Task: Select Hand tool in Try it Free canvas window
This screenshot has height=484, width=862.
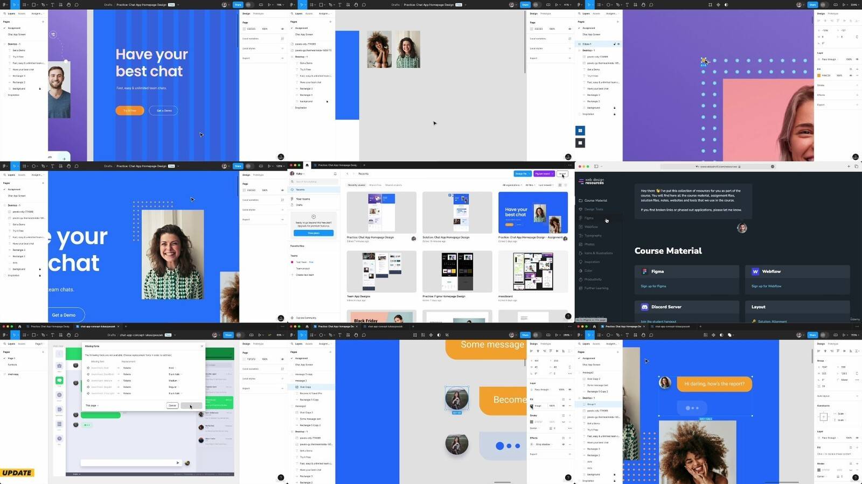Action: (x=68, y=5)
